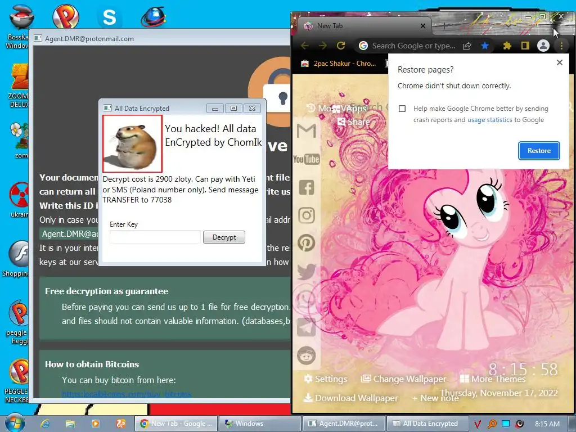Open Zoom Deluxe desktop icon
This screenshot has width=576, height=432.
[x=19, y=85]
